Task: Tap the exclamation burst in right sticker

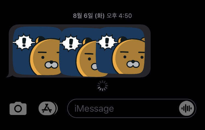Action: click(107, 42)
